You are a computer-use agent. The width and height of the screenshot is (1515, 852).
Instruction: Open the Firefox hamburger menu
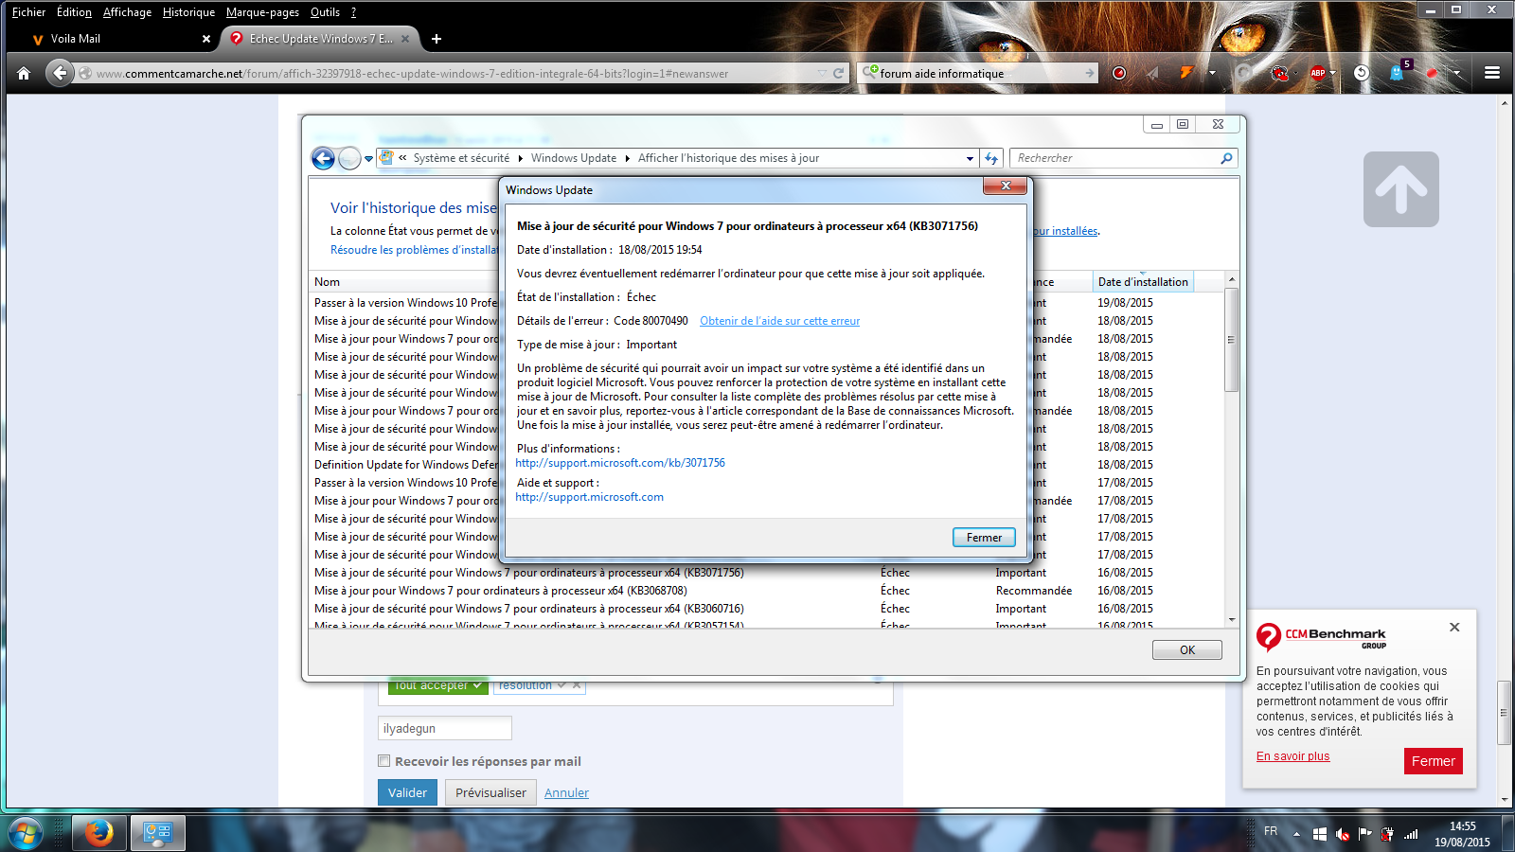[1492, 73]
